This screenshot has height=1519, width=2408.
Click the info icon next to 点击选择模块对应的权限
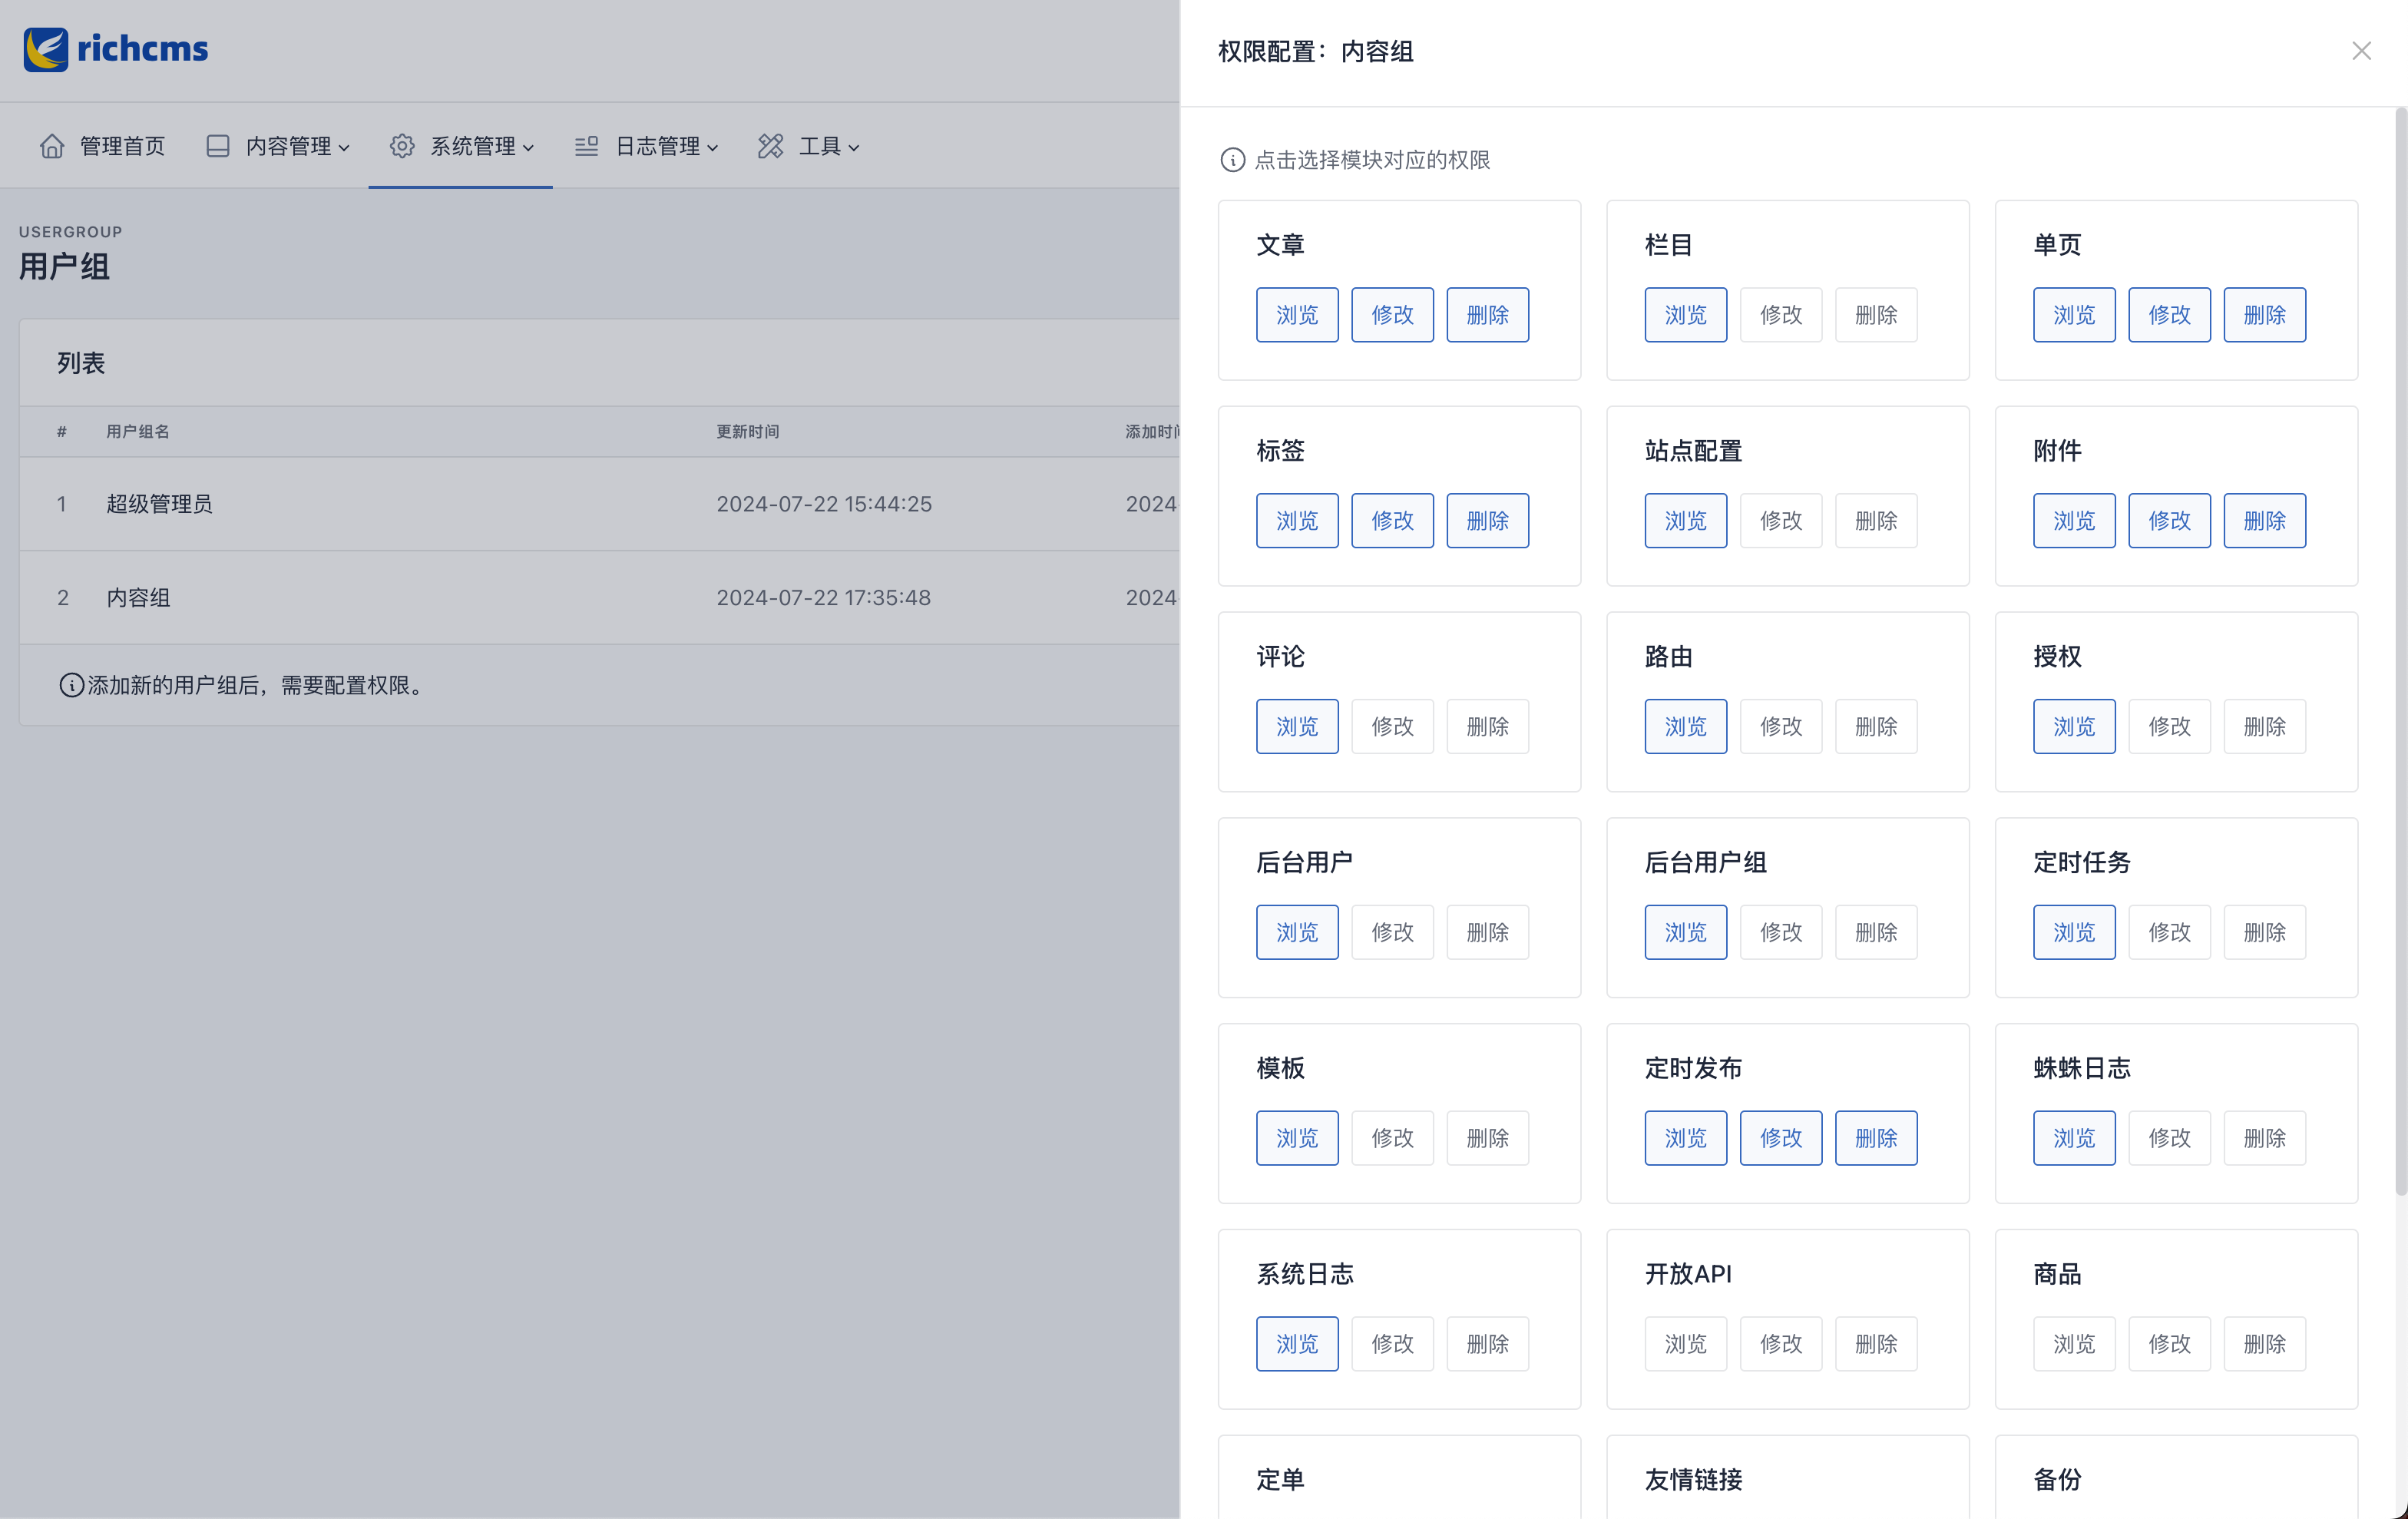1233,160
